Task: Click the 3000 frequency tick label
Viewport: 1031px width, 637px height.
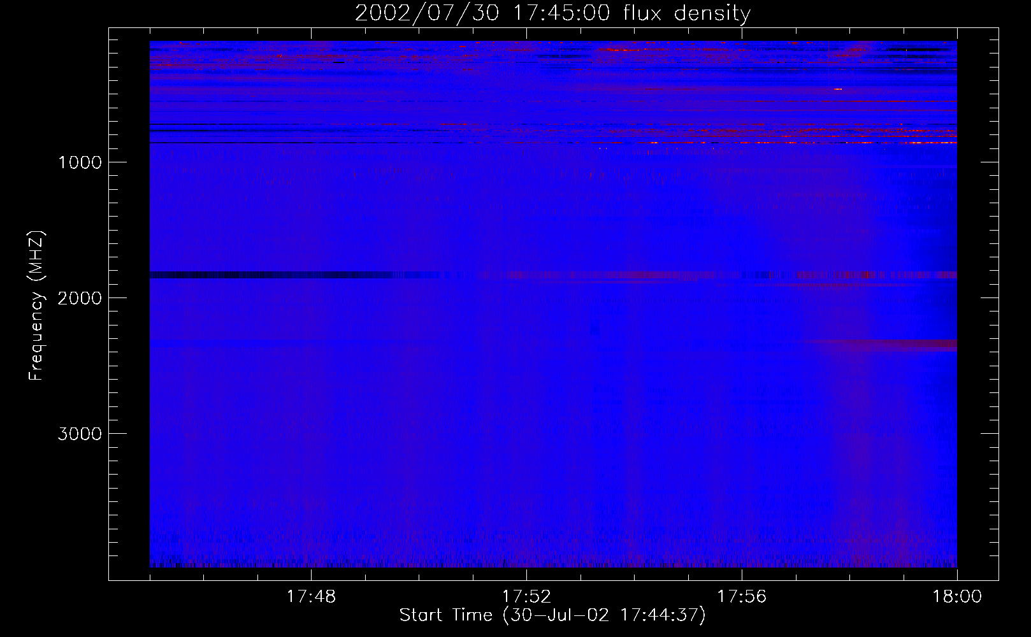Action: 80,434
